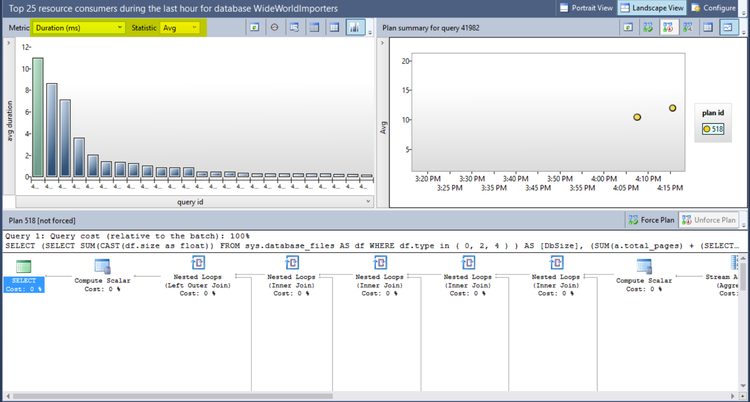This screenshot has height=402, width=750.
Task: Open the view query text icon
Action: coord(295,28)
